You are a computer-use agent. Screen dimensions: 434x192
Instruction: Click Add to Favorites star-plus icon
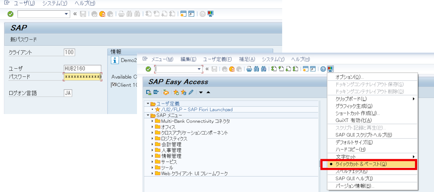(176, 92)
